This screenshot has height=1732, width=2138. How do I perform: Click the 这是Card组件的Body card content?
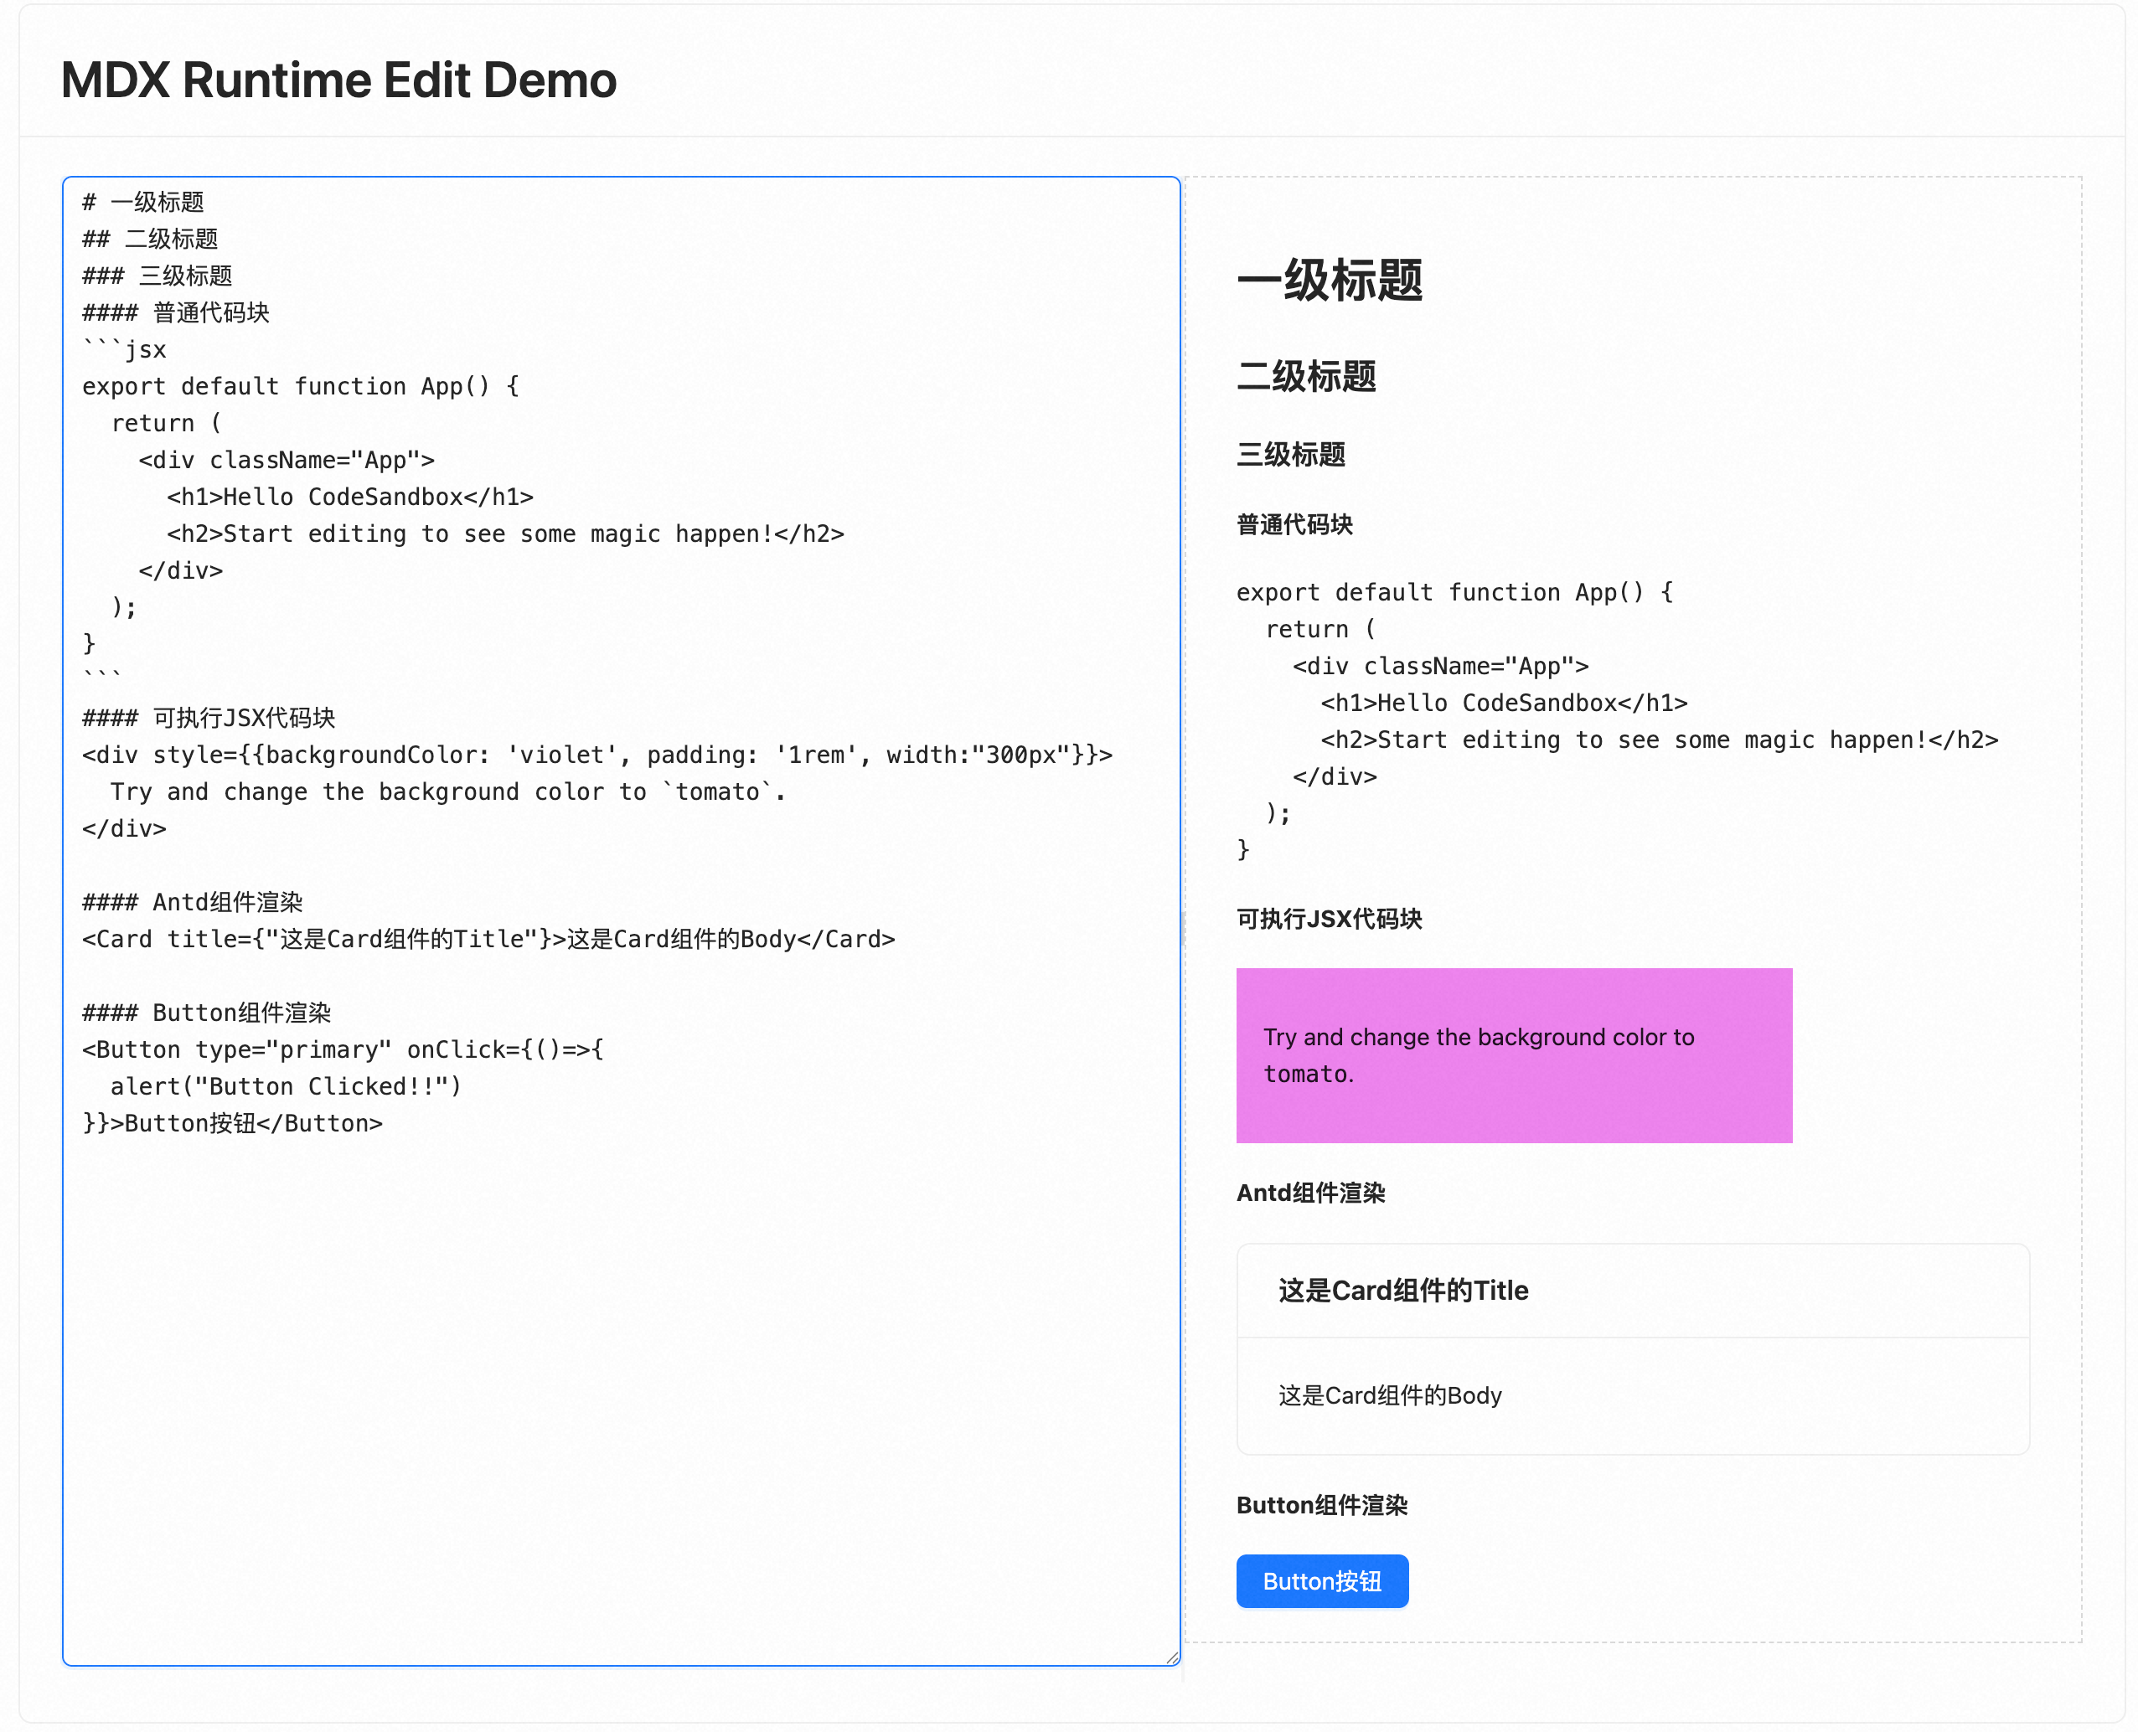1389,1396
